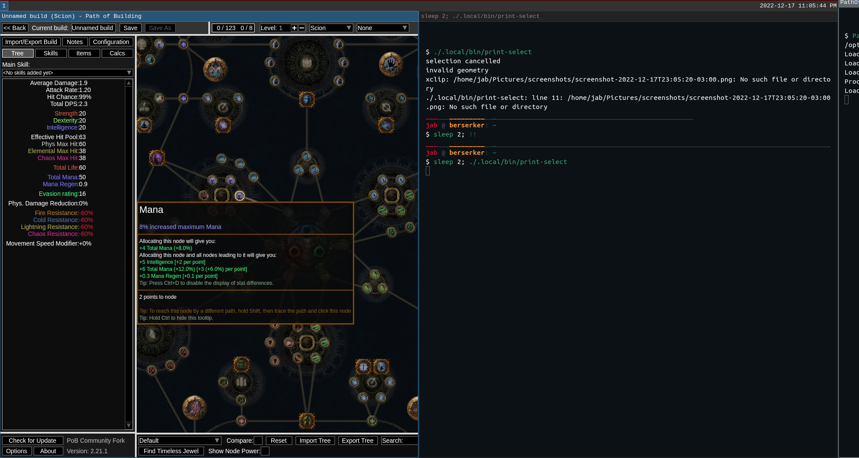Select the Scion starting node at the tree bottom

307,420
